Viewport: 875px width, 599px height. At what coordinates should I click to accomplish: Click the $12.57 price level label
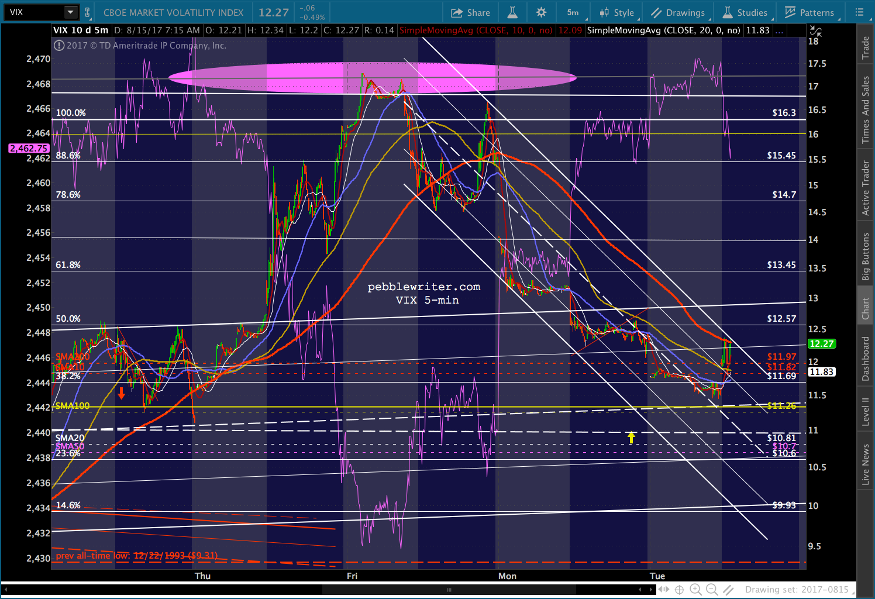tap(781, 319)
